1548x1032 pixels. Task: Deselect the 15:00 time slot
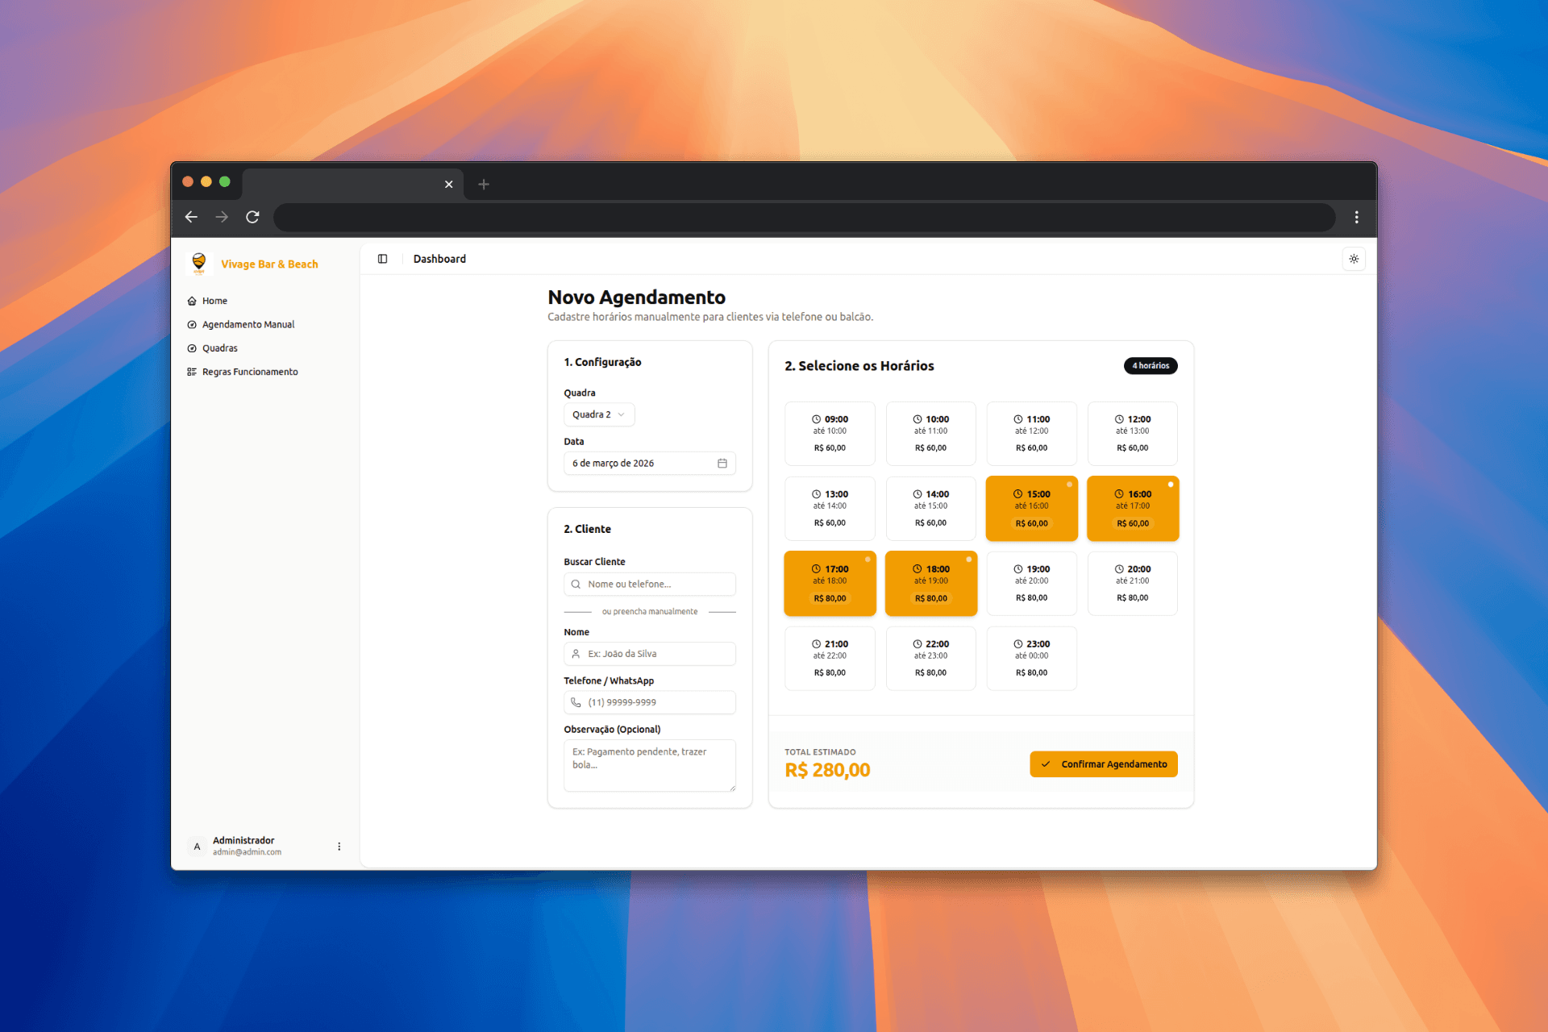tap(1031, 508)
